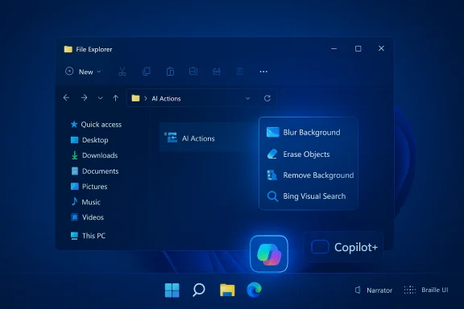
Task: Open the AI Actions submenu entry
Action: pos(209,138)
